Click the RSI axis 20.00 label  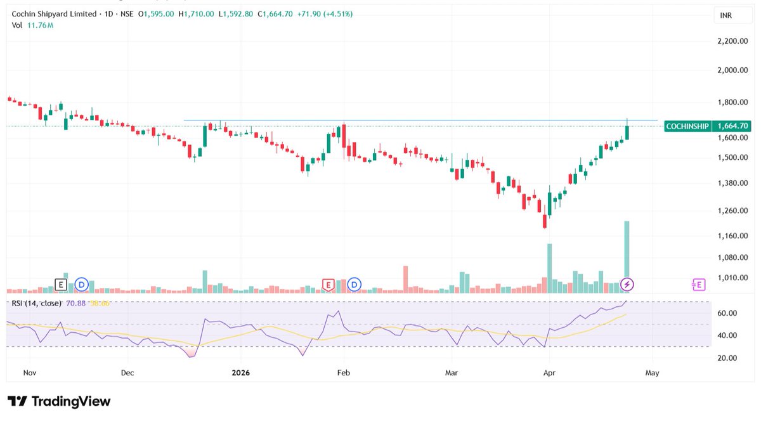tap(727, 358)
